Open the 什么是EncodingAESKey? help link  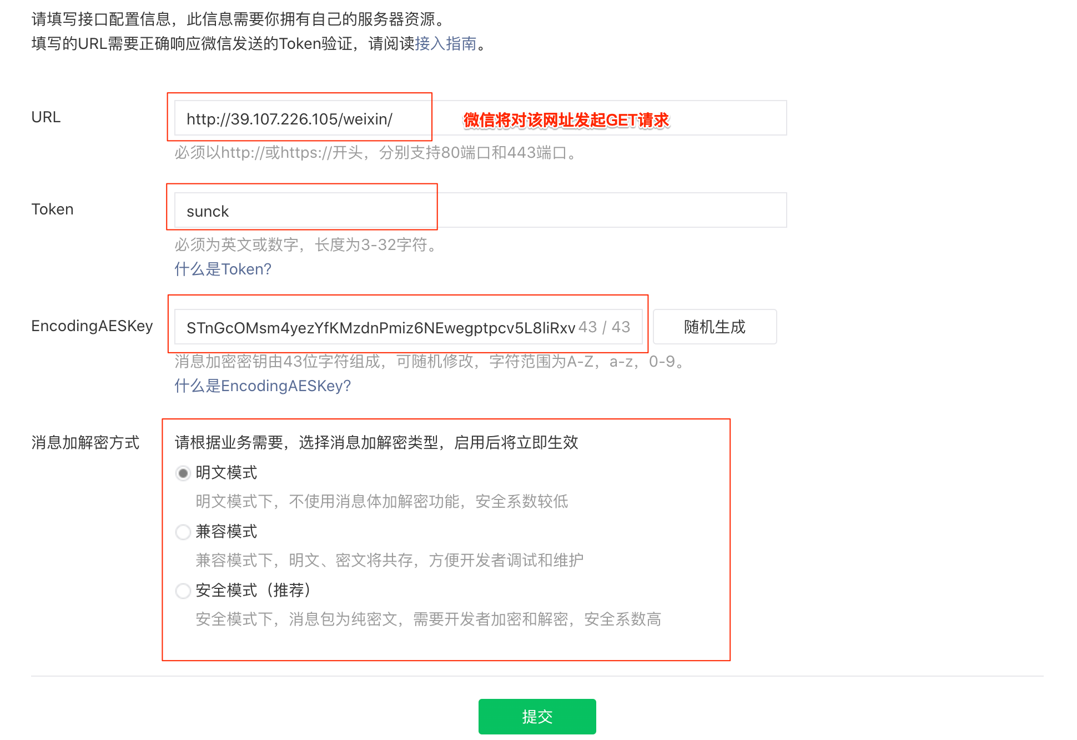pyautogui.click(x=262, y=386)
